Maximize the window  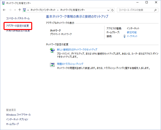(x=147, y=3)
